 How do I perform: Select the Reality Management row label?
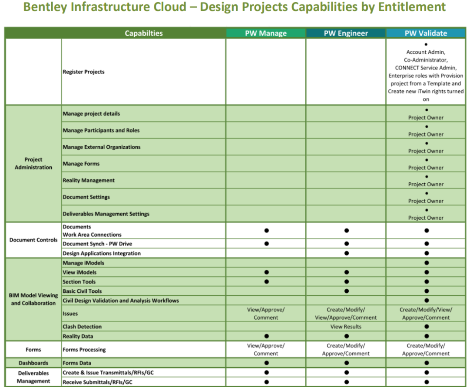point(89,180)
